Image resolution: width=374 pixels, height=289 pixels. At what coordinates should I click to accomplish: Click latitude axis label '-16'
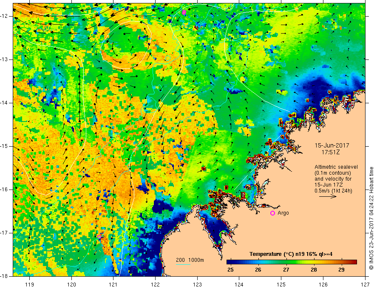pos(4,190)
